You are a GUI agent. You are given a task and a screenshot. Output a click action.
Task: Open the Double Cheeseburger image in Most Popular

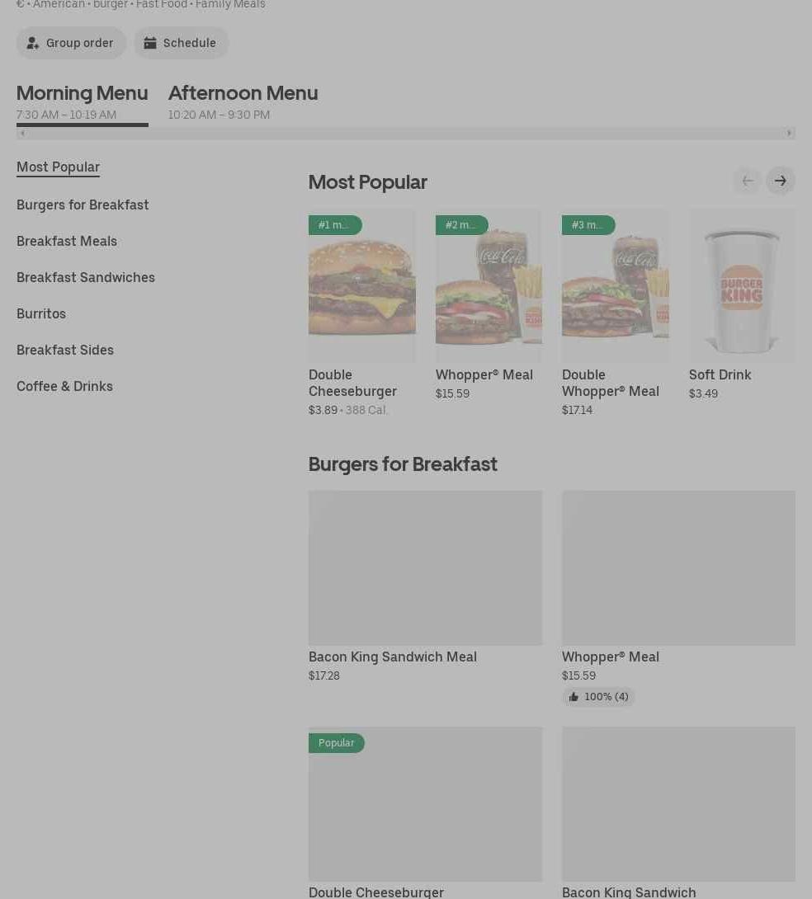361,286
